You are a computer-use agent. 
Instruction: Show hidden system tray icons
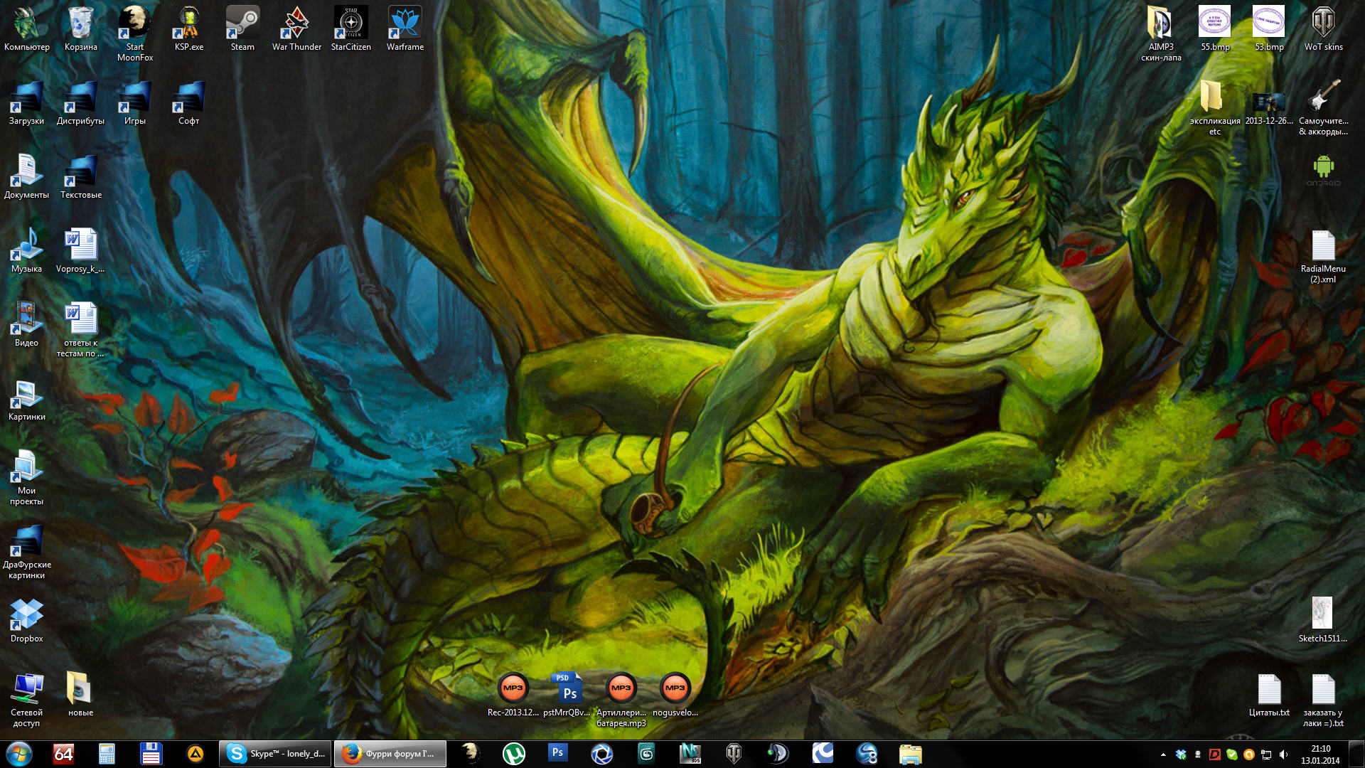1163,754
